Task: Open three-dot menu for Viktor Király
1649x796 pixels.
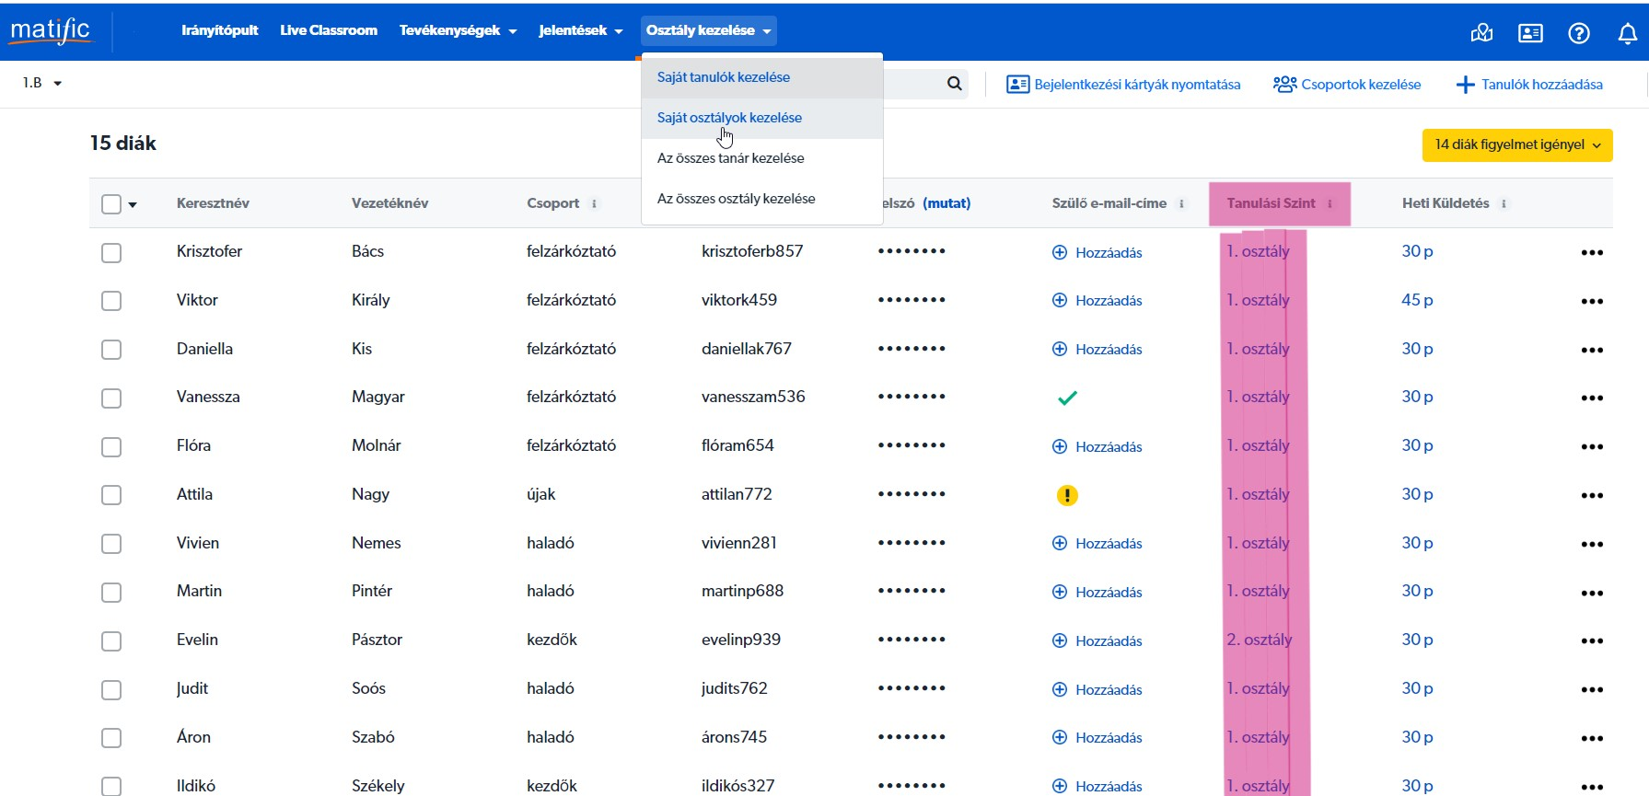Action: click(x=1592, y=302)
